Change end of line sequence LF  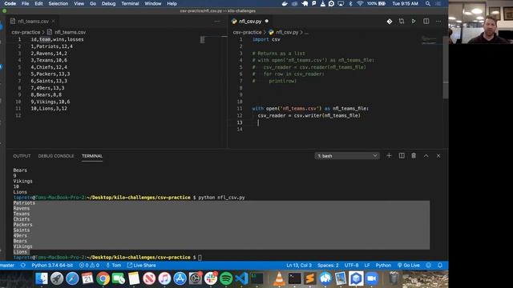(367, 265)
